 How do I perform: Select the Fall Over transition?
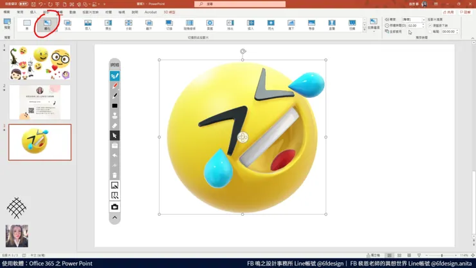(x=291, y=24)
